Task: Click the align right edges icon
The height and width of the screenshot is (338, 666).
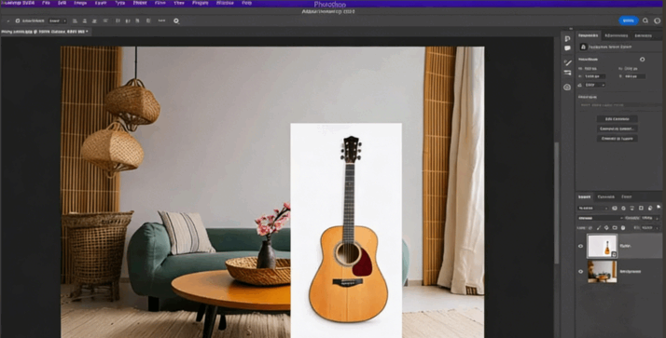Action: tap(94, 20)
